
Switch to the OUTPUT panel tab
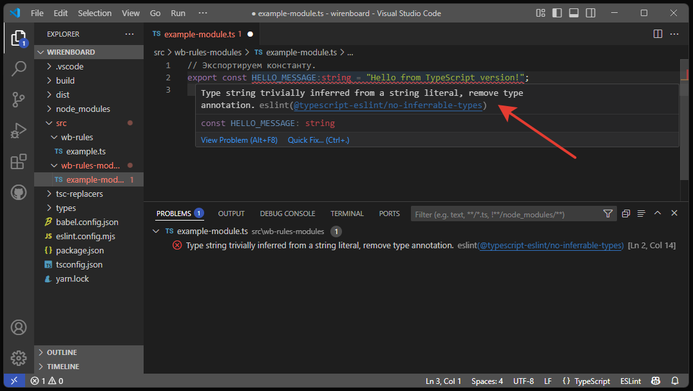point(231,214)
